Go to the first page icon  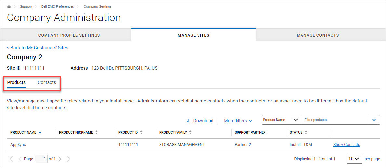[x=11, y=159]
